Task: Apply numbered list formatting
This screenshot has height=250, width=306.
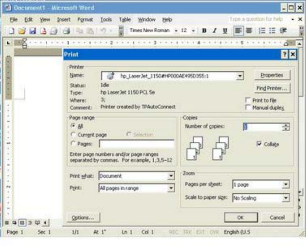Action: (262, 31)
